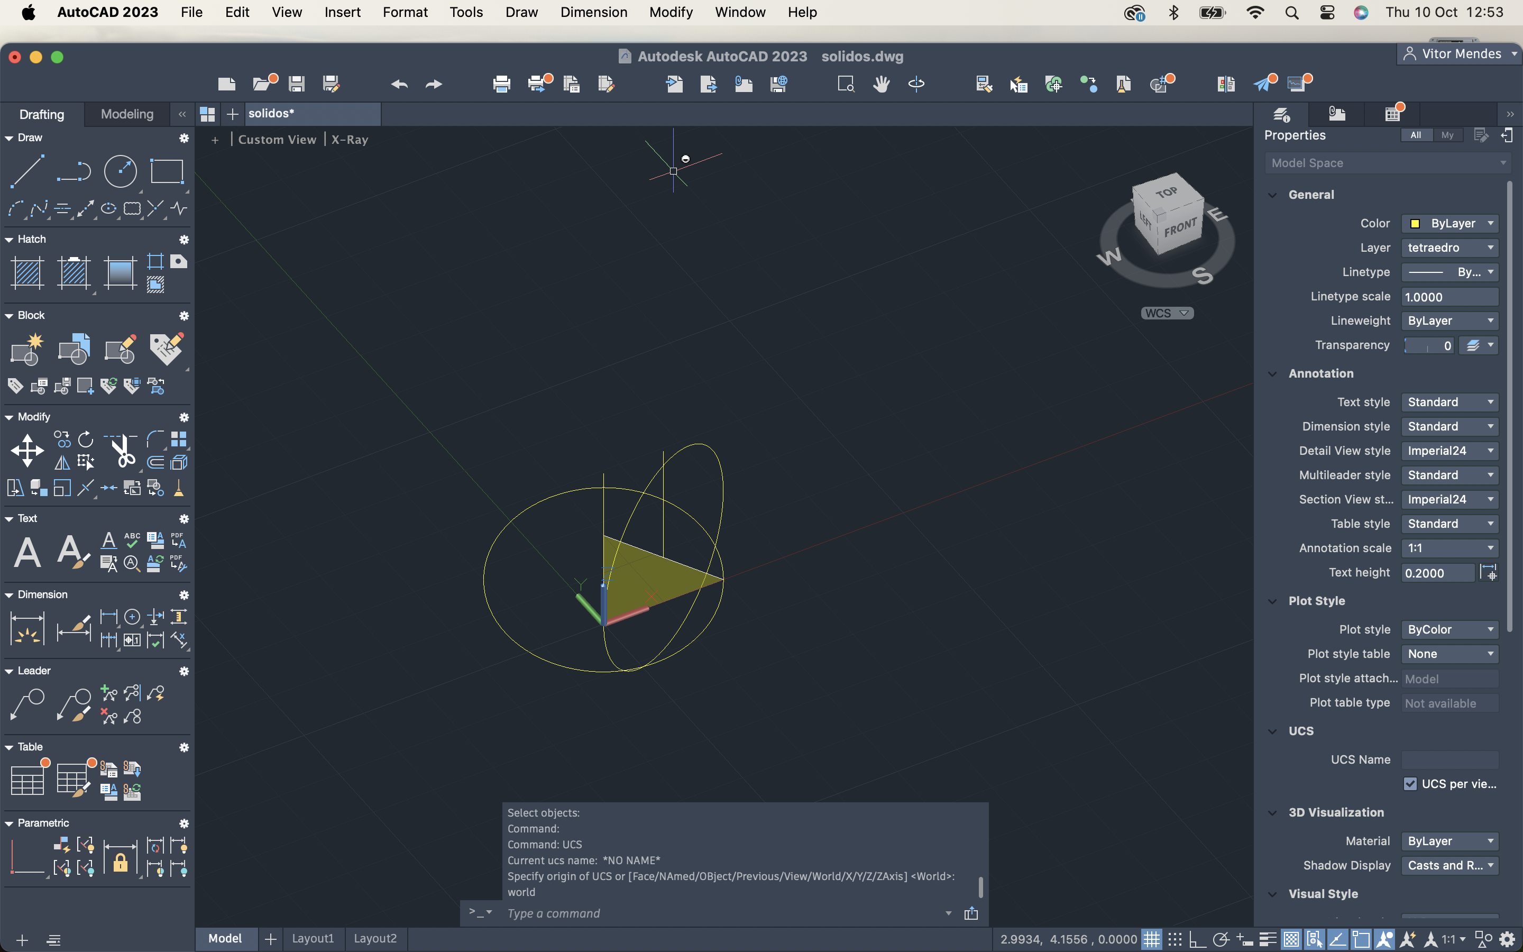Switch to the Layout2 tab
This screenshot has width=1523, height=952.
pos(375,938)
